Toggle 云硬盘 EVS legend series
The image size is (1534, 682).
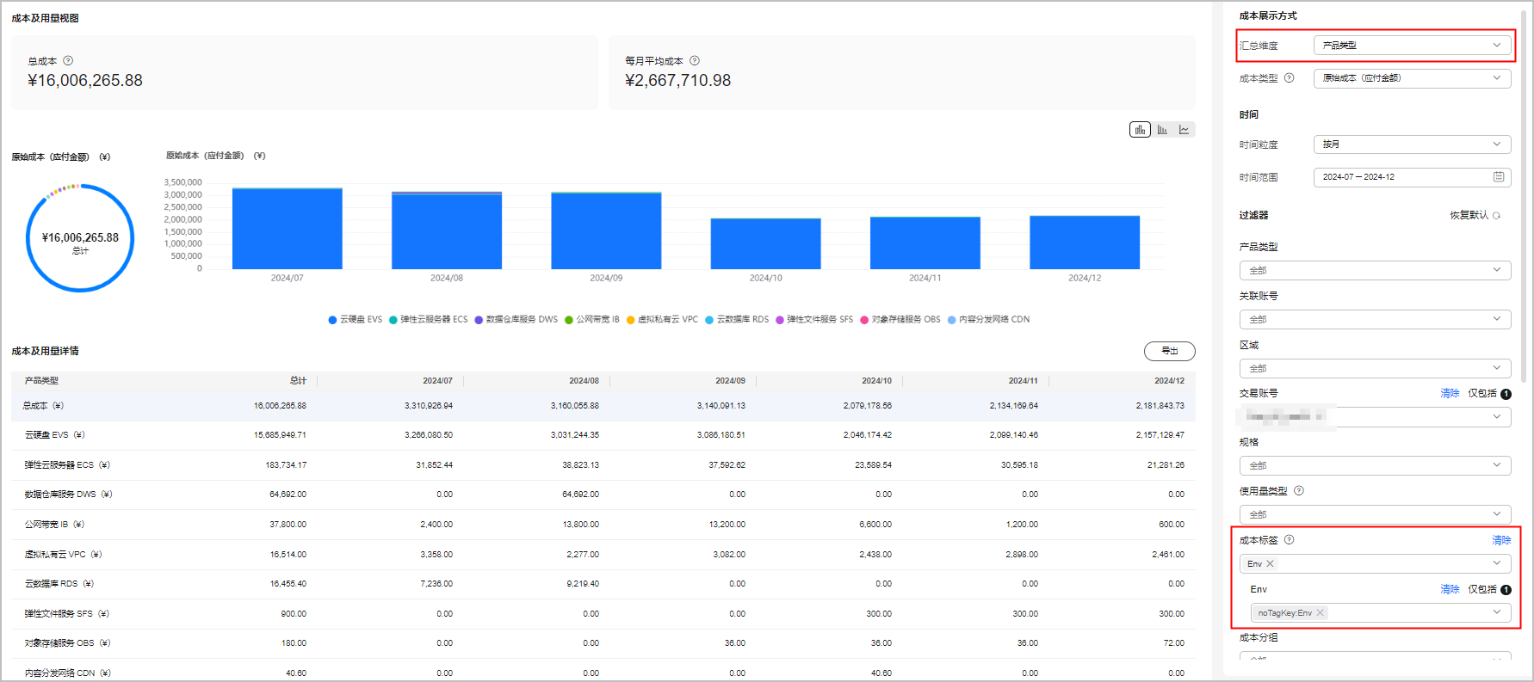(x=356, y=320)
